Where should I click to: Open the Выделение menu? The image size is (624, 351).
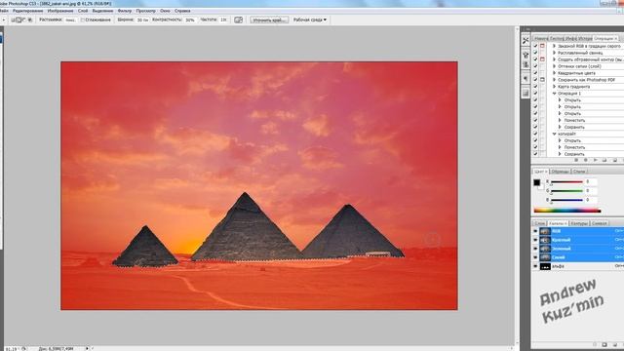[x=102, y=11]
